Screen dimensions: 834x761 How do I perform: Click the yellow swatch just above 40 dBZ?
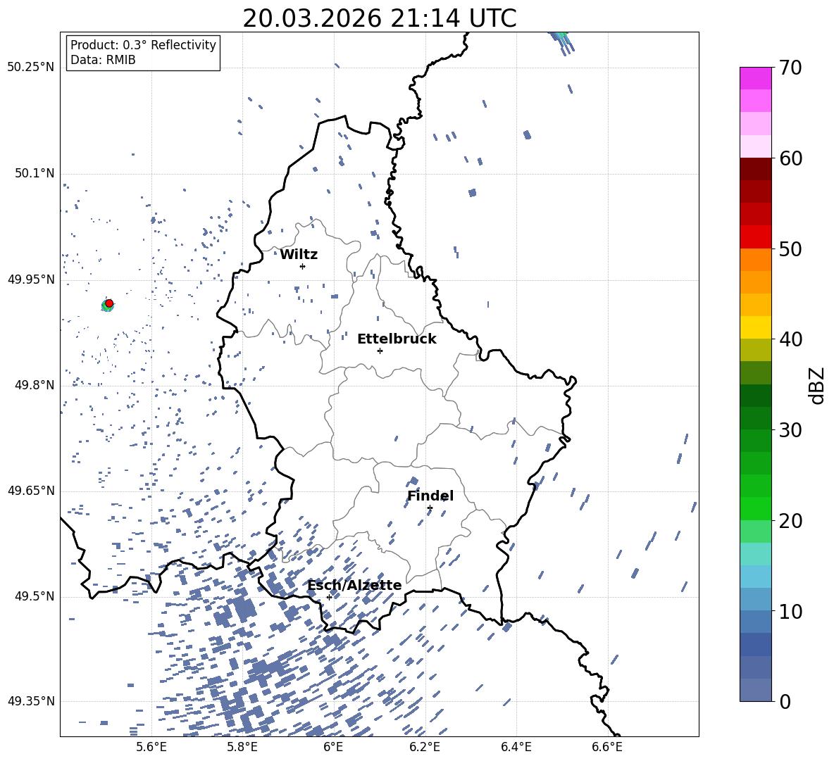(755, 327)
